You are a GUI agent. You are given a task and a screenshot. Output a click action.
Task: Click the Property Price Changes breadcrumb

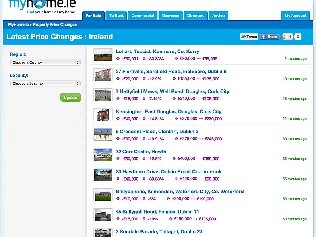pyautogui.click(x=54, y=25)
